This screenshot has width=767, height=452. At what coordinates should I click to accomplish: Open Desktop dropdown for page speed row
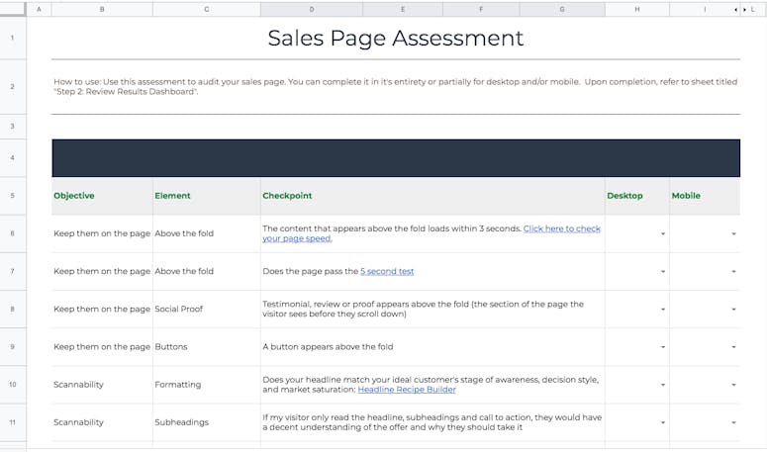(663, 233)
